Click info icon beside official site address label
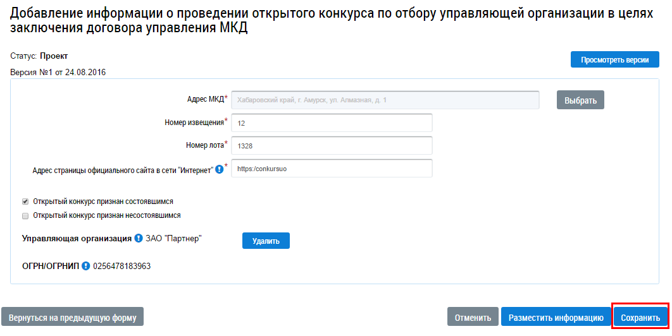This screenshot has height=336, width=672. point(219,169)
